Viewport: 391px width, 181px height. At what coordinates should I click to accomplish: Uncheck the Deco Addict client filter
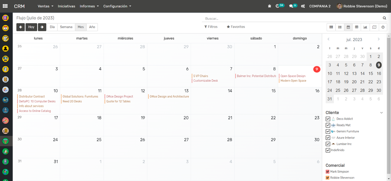(x=328, y=119)
